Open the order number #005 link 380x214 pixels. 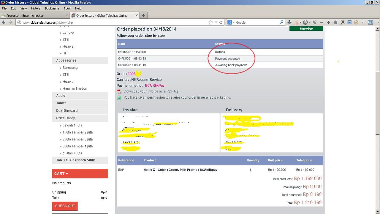click(x=134, y=74)
